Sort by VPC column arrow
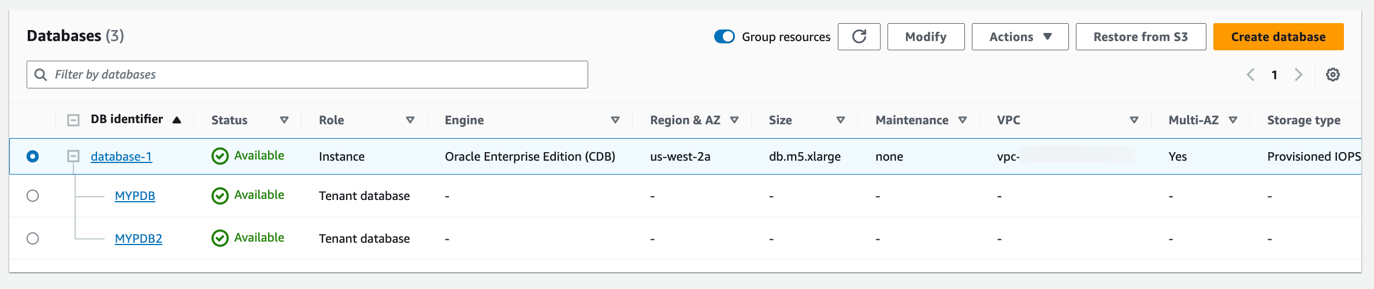1374x289 pixels. click(x=1134, y=120)
